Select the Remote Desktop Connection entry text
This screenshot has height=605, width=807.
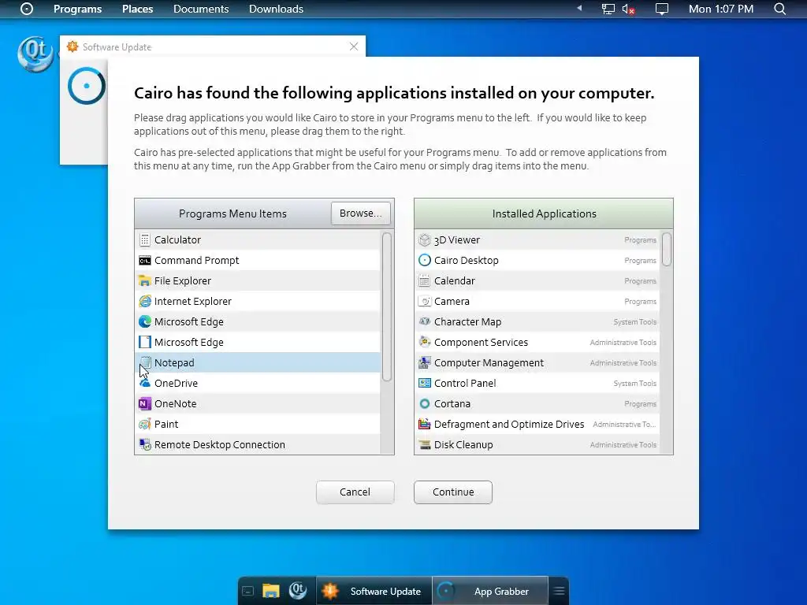(x=220, y=444)
